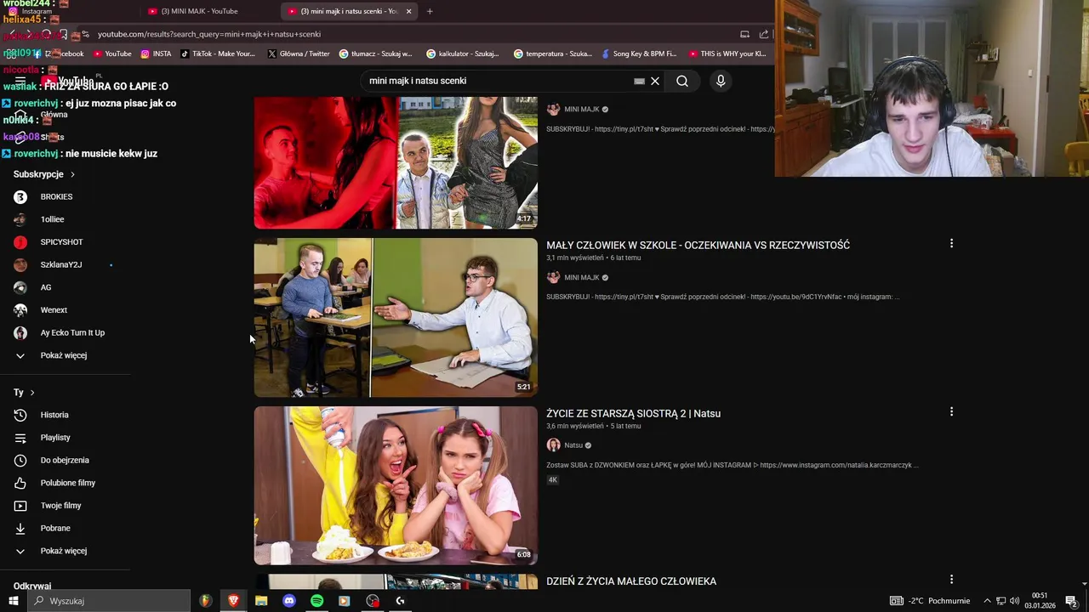The height and width of the screenshot is (612, 1089).
Task: Expand the Subskrypcje section header
Action: (44, 174)
